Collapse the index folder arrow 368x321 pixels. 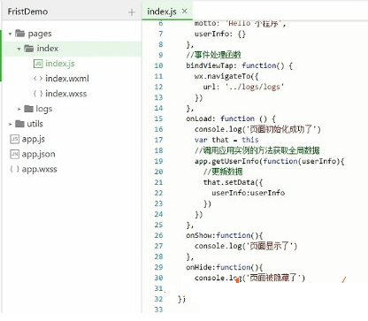(19, 49)
